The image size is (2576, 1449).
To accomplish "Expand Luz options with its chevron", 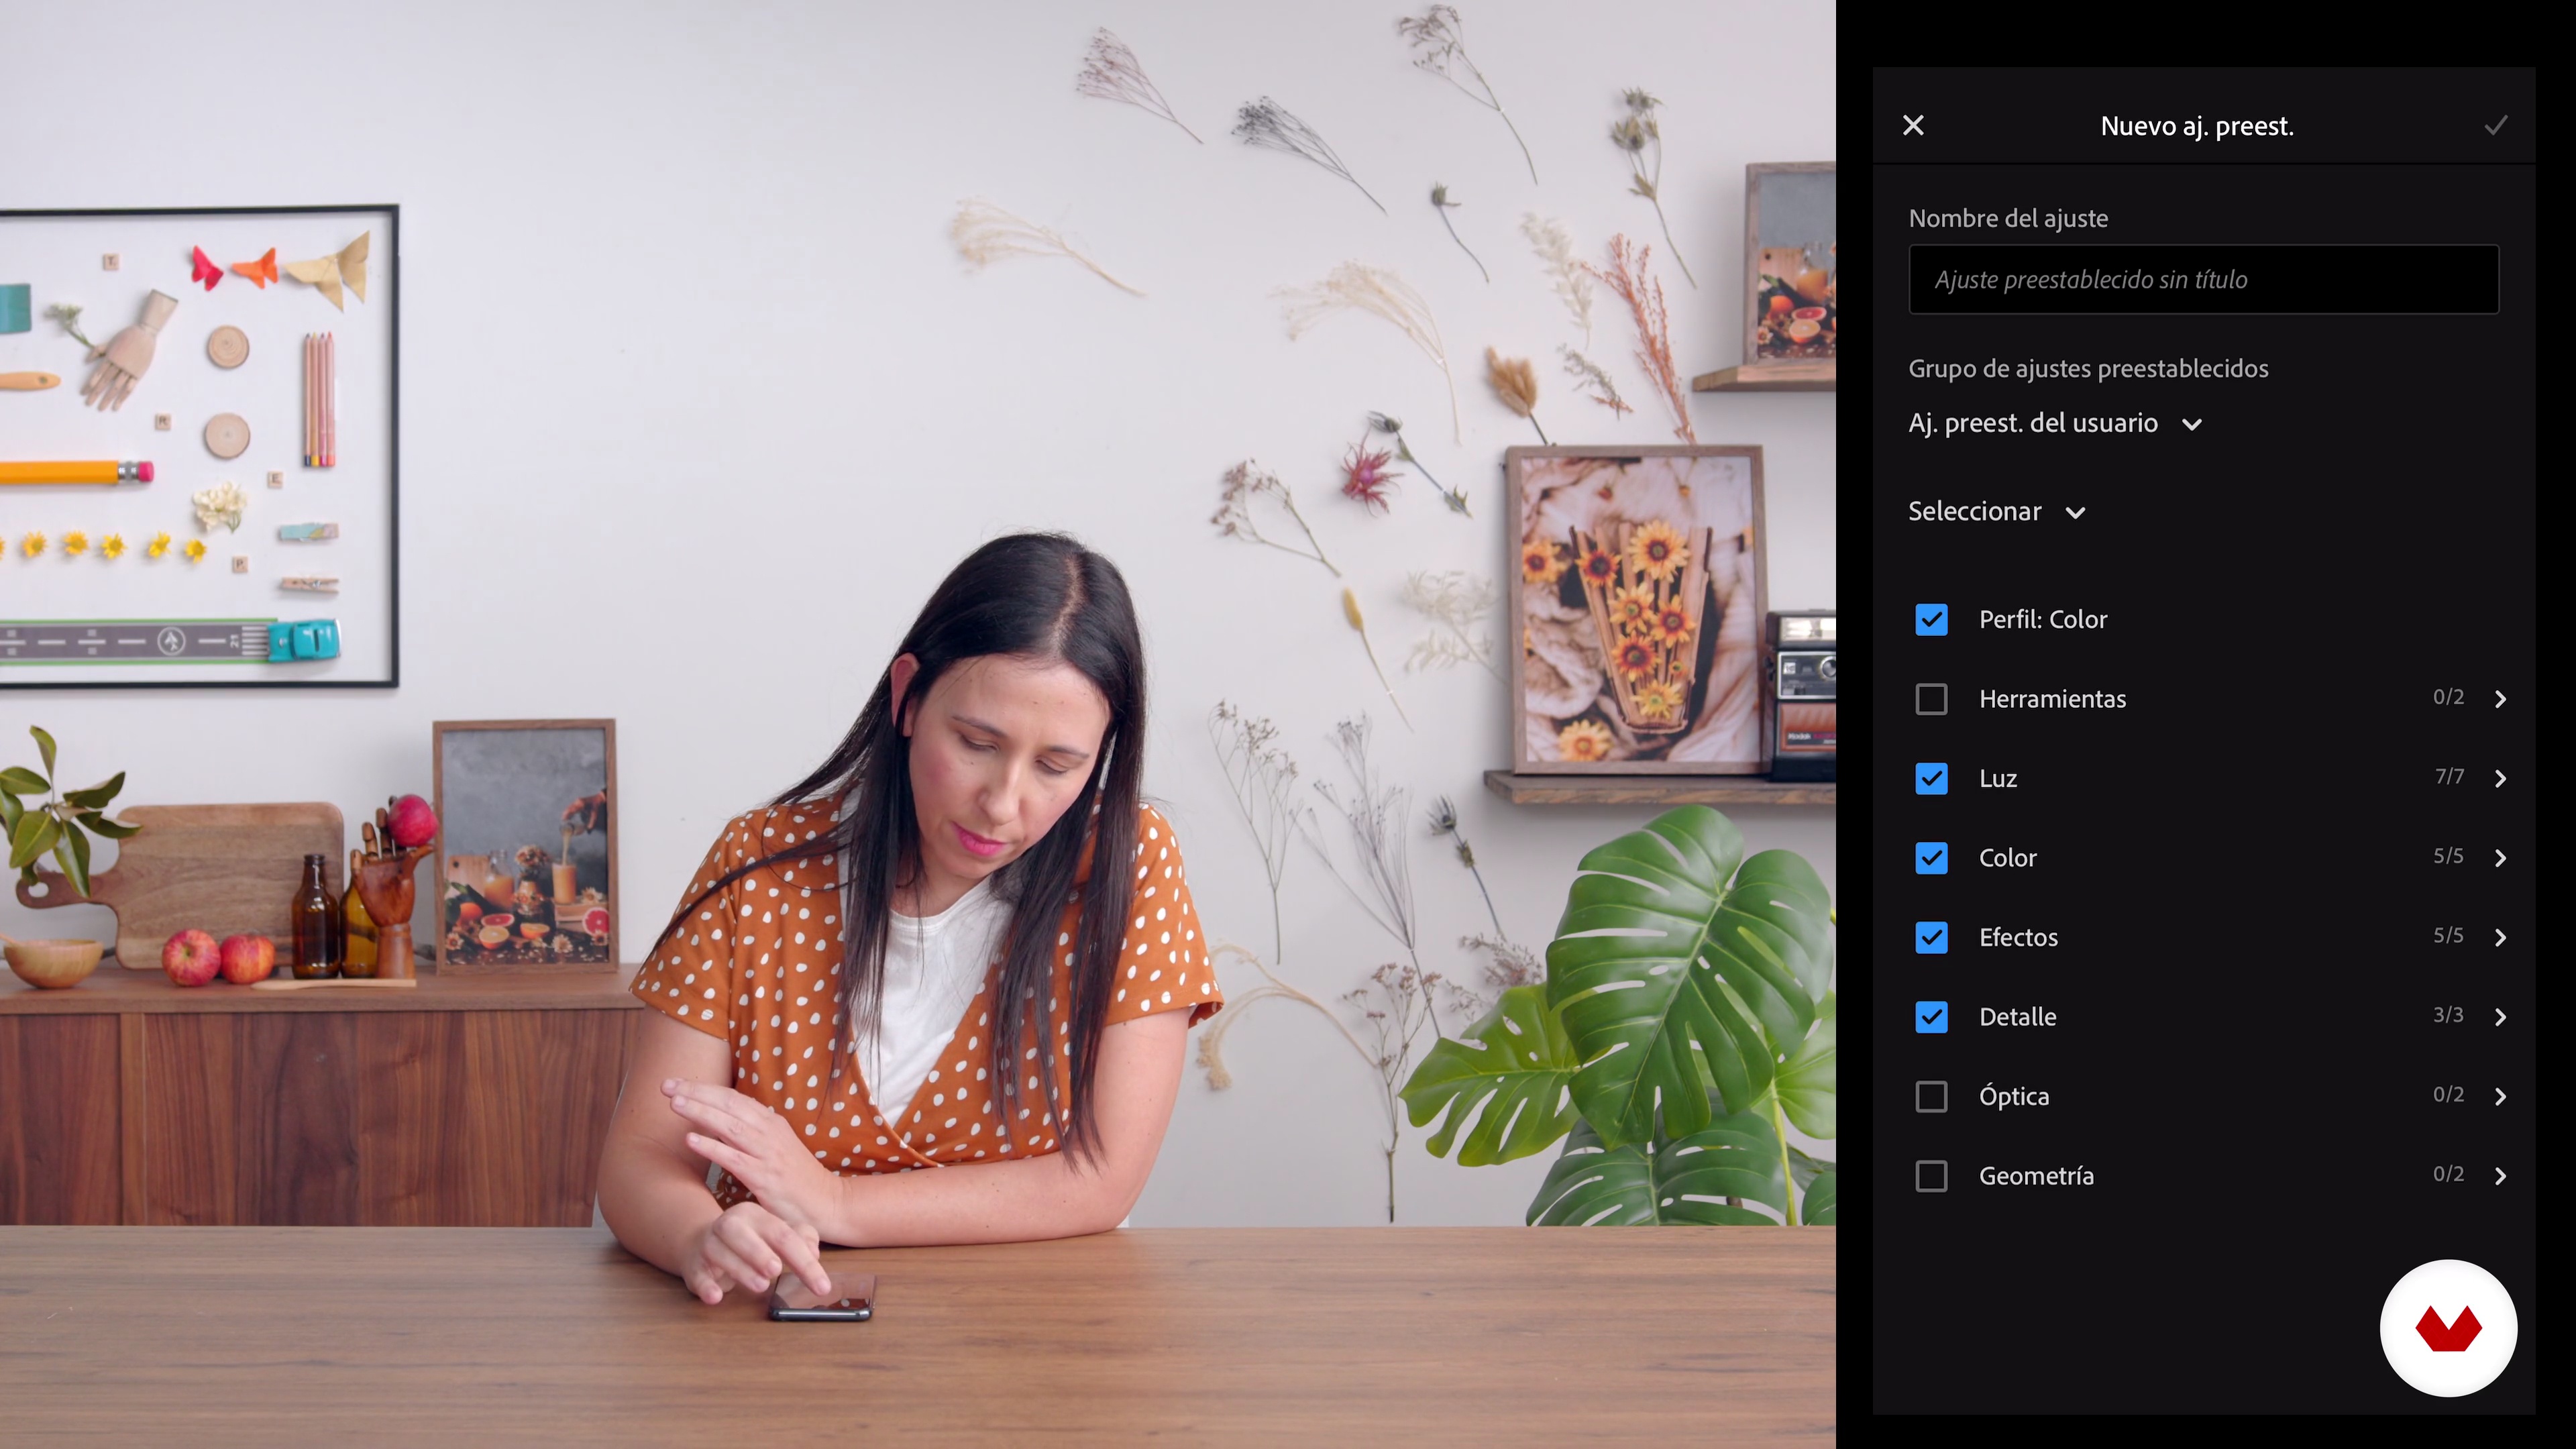I will pos(2500,779).
